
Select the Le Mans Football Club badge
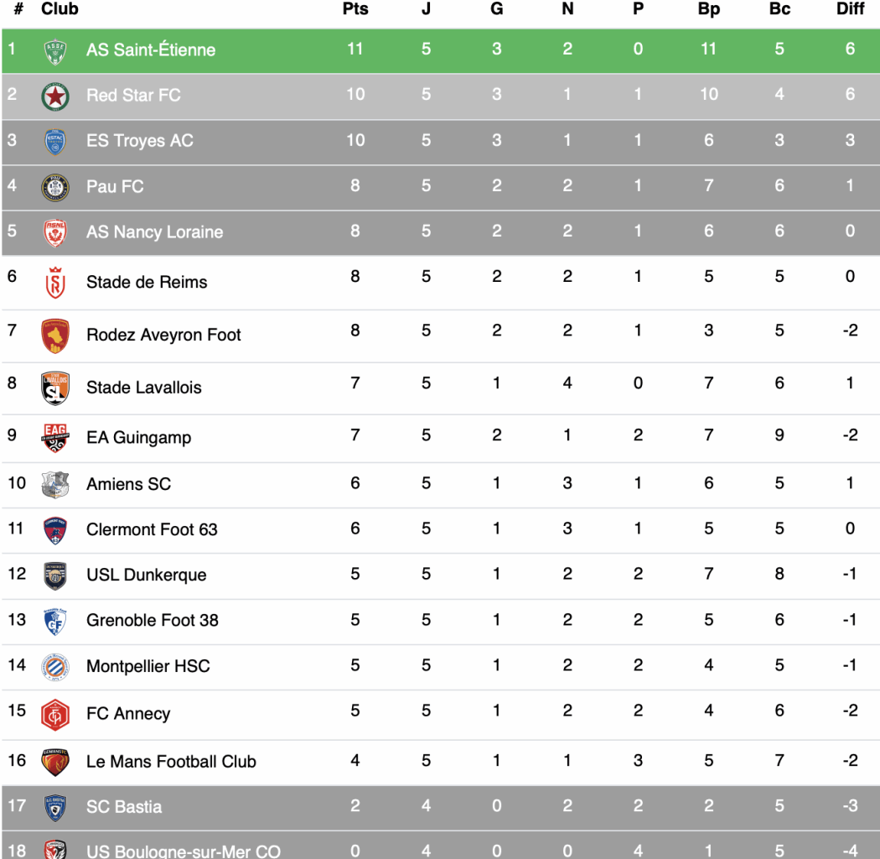(x=55, y=763)
